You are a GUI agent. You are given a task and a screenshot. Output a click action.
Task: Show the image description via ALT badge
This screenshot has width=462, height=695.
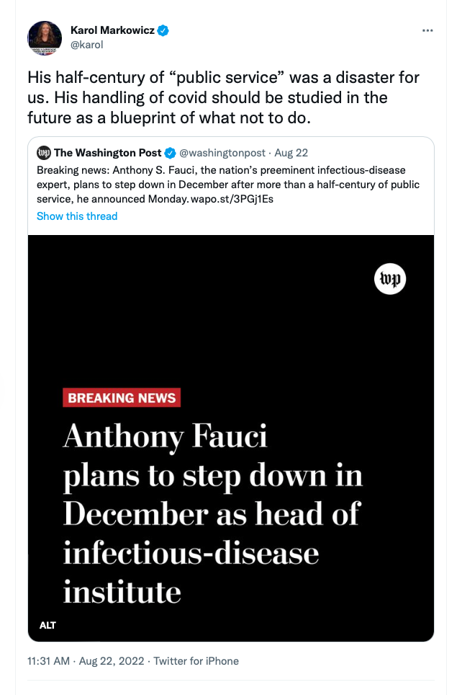pyautogui.click(x=48, y=625)
